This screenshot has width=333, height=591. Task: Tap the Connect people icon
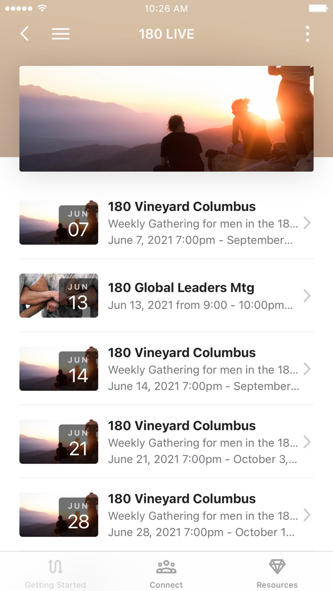tap(166, 566)
